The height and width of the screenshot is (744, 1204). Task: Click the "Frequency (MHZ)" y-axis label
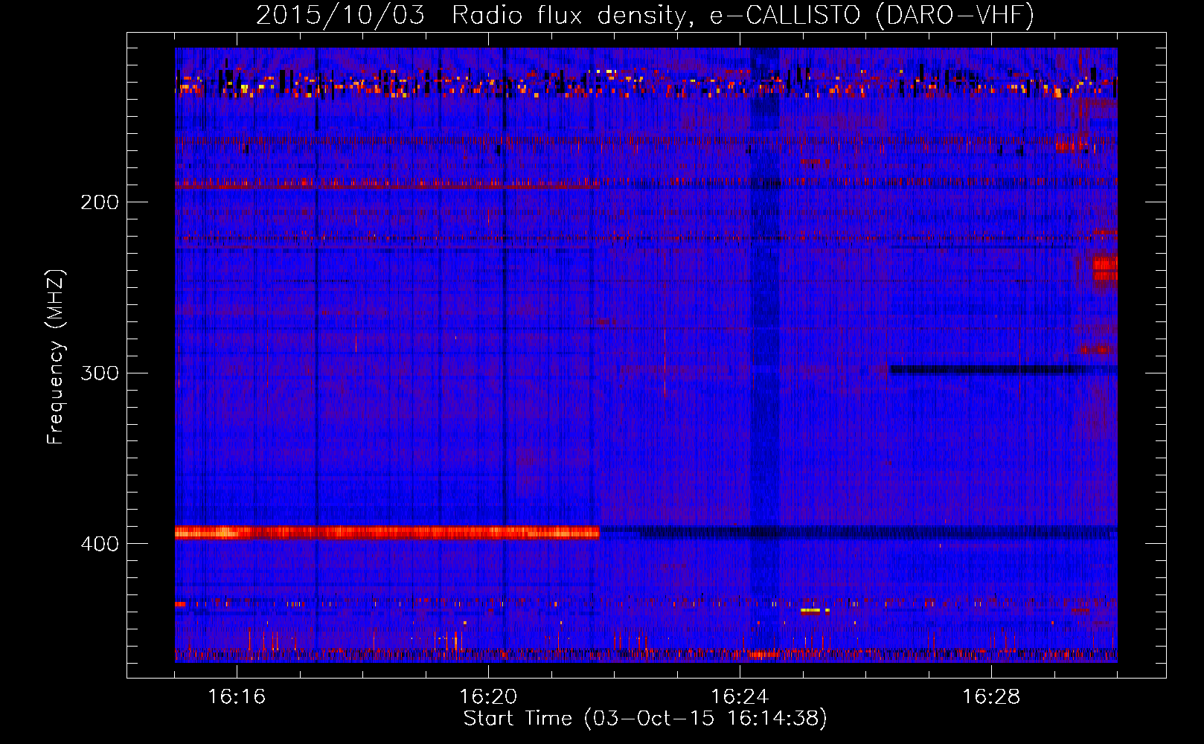coord(56,357)
